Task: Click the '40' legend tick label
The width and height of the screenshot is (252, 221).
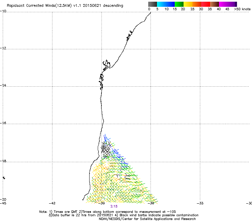Action: tap(219, 9)
